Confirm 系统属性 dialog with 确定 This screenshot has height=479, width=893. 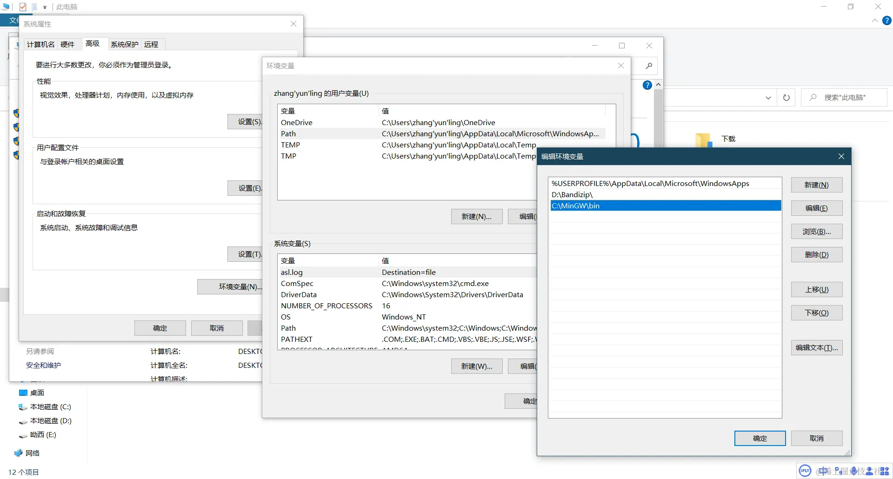point(160,328)
